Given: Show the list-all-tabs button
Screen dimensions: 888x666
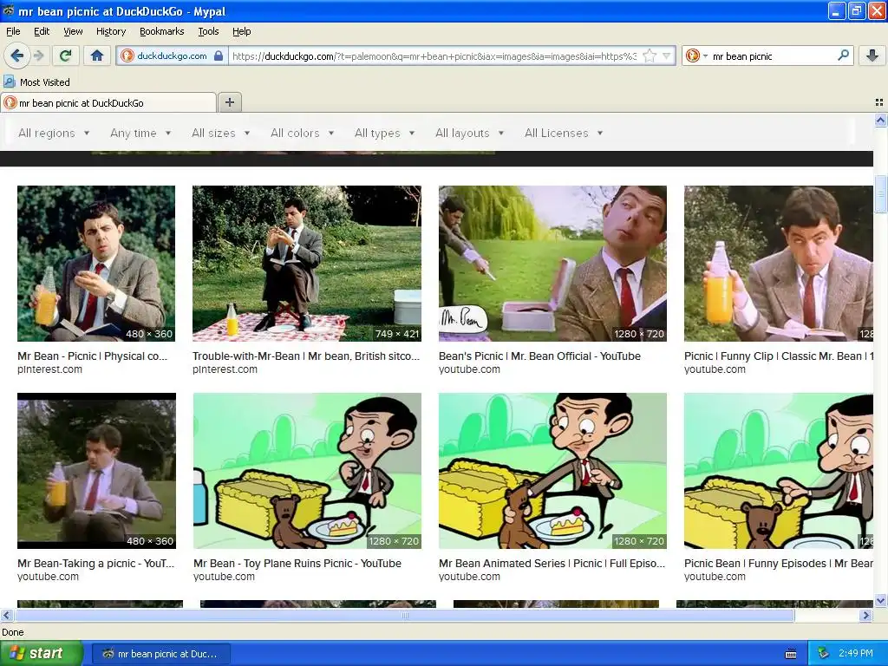Looking at the screenshot, I should [x=879, y=102].
